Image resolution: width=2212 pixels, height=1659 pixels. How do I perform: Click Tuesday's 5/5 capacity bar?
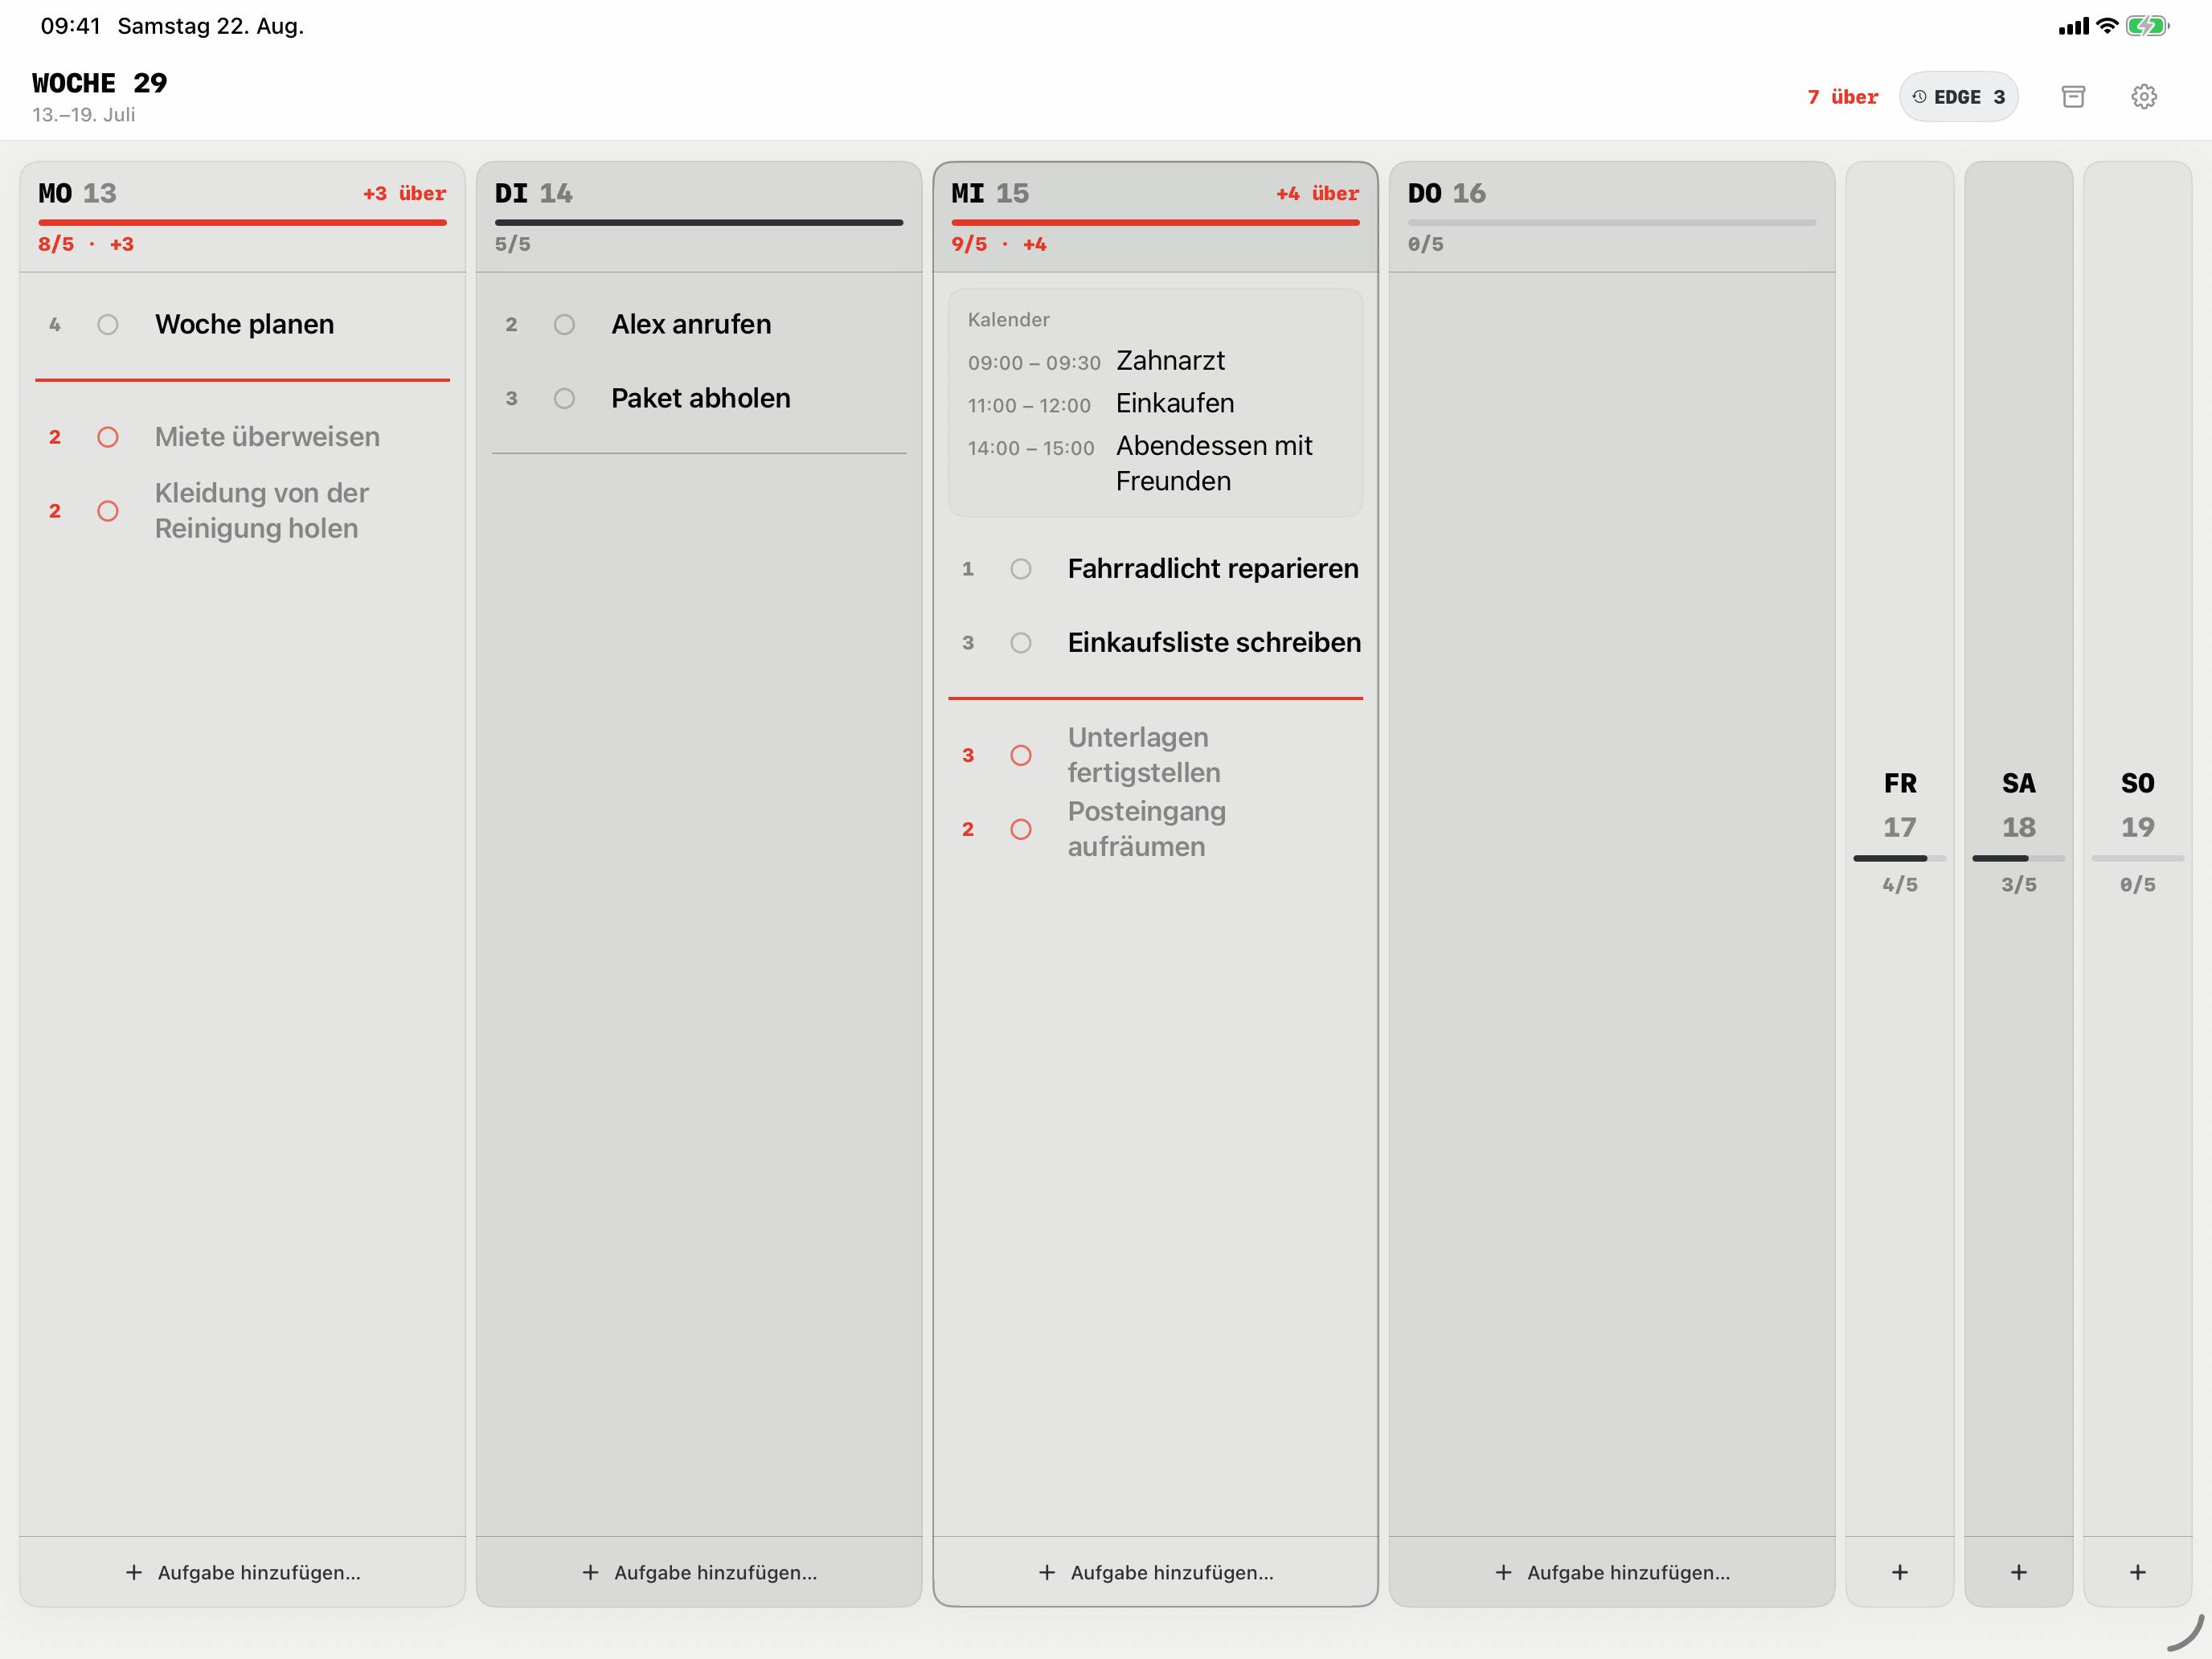coord(699,222)
